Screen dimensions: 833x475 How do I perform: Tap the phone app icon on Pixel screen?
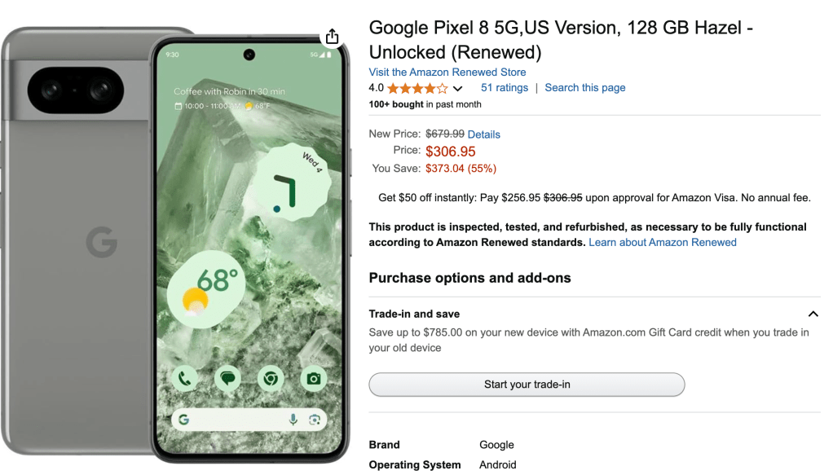(185, 379)
